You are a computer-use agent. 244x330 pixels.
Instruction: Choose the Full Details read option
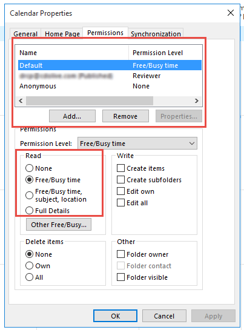click(x=29, y=211)
